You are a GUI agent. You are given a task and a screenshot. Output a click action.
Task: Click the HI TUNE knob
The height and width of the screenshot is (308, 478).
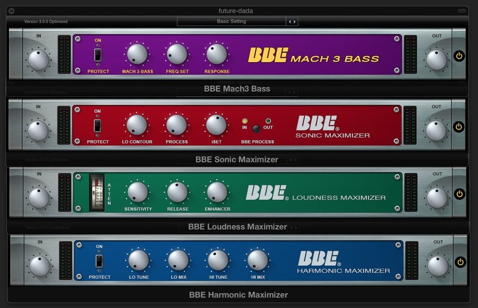pyautogui.click(x=218, y=260)
